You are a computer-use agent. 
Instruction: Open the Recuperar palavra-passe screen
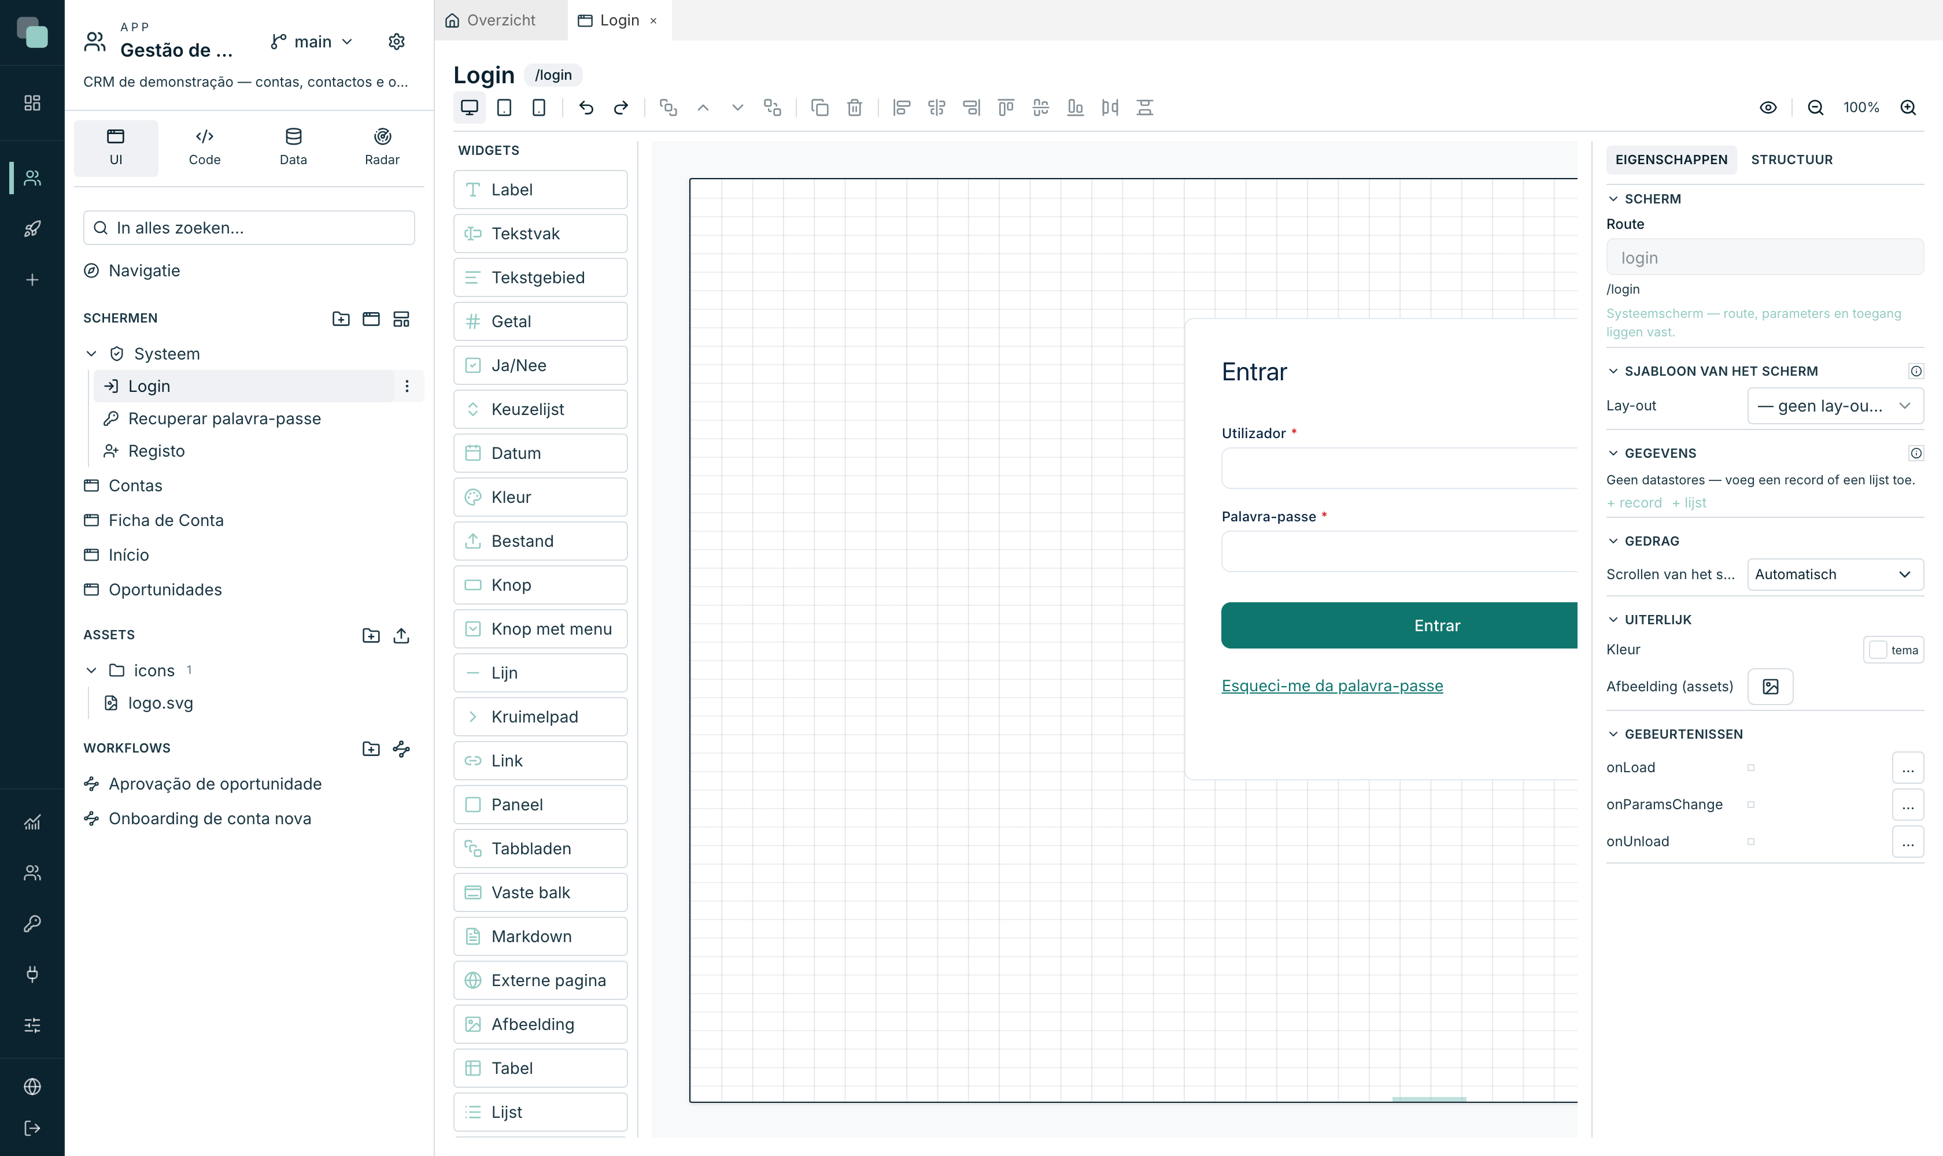pyautogui.click(x=224, y=419)
